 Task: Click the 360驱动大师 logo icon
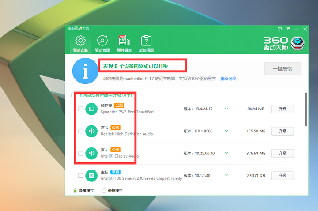click(298, 43)
